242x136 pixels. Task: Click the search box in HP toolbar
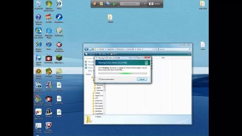(x=130, y=4)
